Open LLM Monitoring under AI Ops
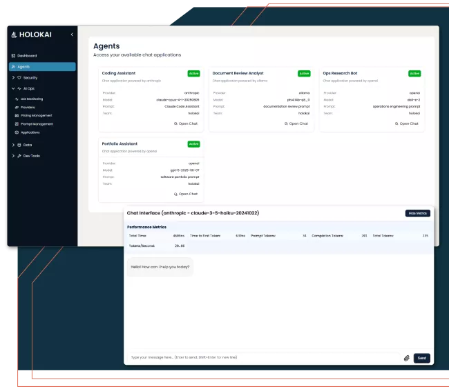Viewport: 449px width, 391px height. tap(32, 99)
